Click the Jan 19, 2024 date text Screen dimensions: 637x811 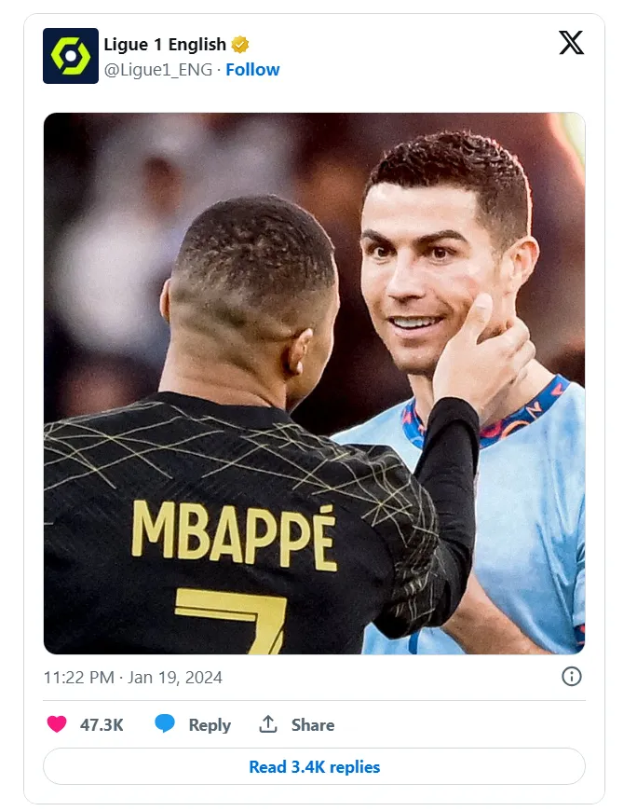point(177,678)
